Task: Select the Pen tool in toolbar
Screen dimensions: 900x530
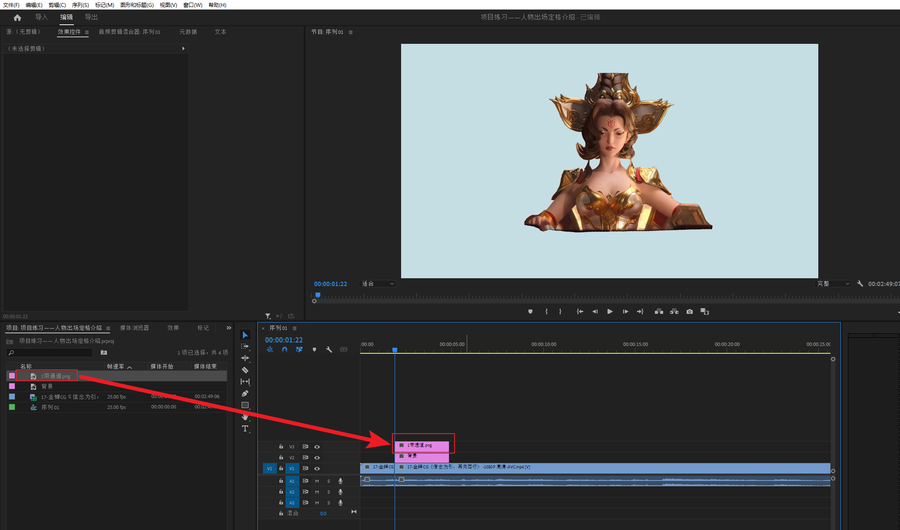Action: tap(245, 393)
